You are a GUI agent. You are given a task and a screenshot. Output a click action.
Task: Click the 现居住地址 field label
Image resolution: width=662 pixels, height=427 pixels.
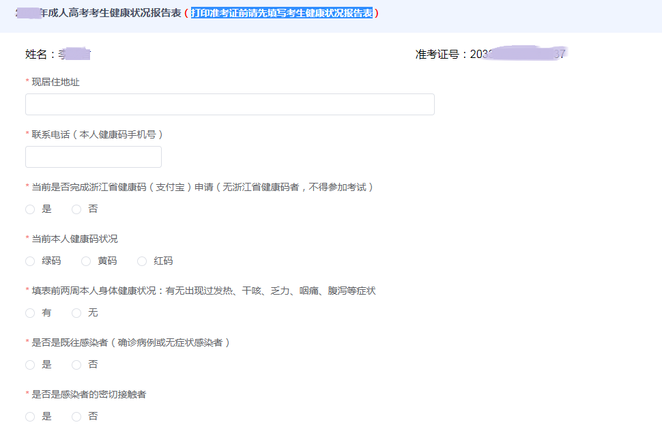[53, 80]
